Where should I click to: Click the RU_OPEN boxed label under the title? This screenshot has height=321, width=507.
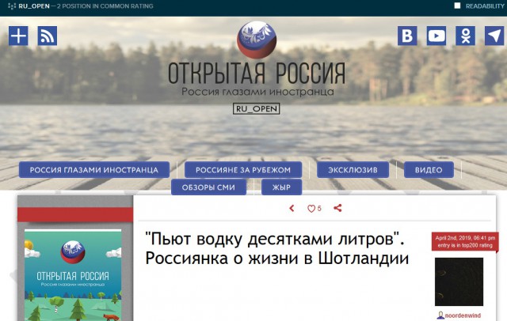pyautogui.click(x=257, y=109)
